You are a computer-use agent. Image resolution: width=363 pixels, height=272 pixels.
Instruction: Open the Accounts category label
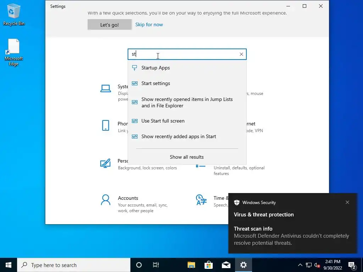coord(128,198)
